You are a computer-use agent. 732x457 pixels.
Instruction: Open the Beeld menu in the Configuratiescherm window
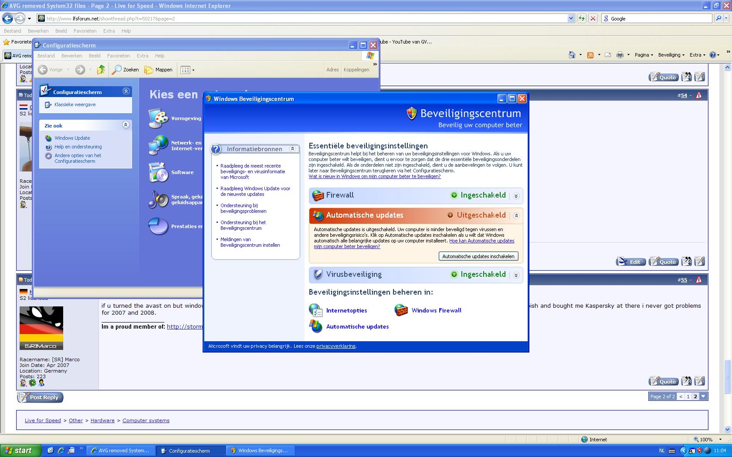click(95, 56)
